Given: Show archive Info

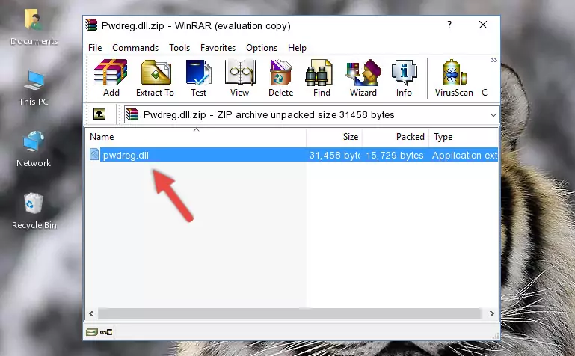Looking at the screenshot, I should (x=404, y=78).
